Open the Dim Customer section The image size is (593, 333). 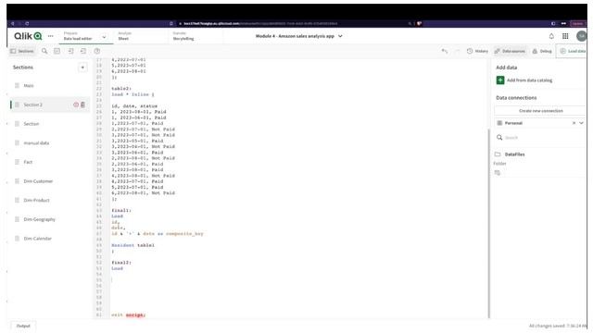pos(38,181)
